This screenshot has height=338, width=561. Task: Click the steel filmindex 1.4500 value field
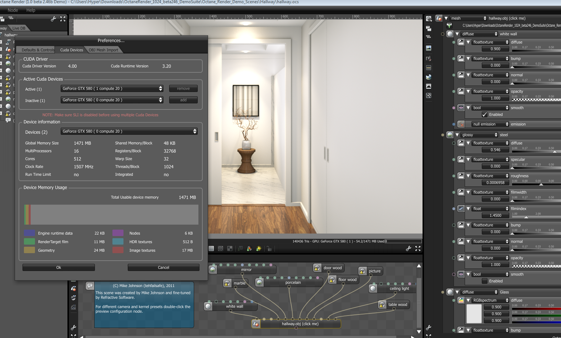coord(495,215)
